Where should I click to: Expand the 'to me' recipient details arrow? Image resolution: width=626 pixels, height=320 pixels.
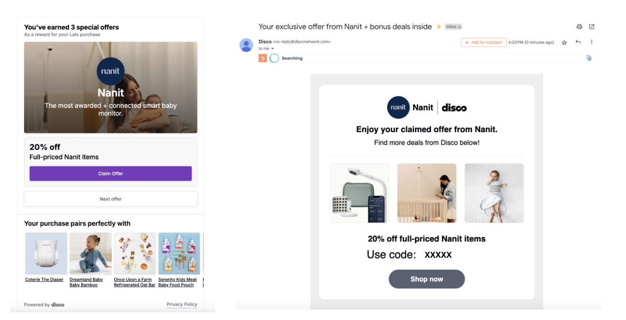tap(272, 49)
